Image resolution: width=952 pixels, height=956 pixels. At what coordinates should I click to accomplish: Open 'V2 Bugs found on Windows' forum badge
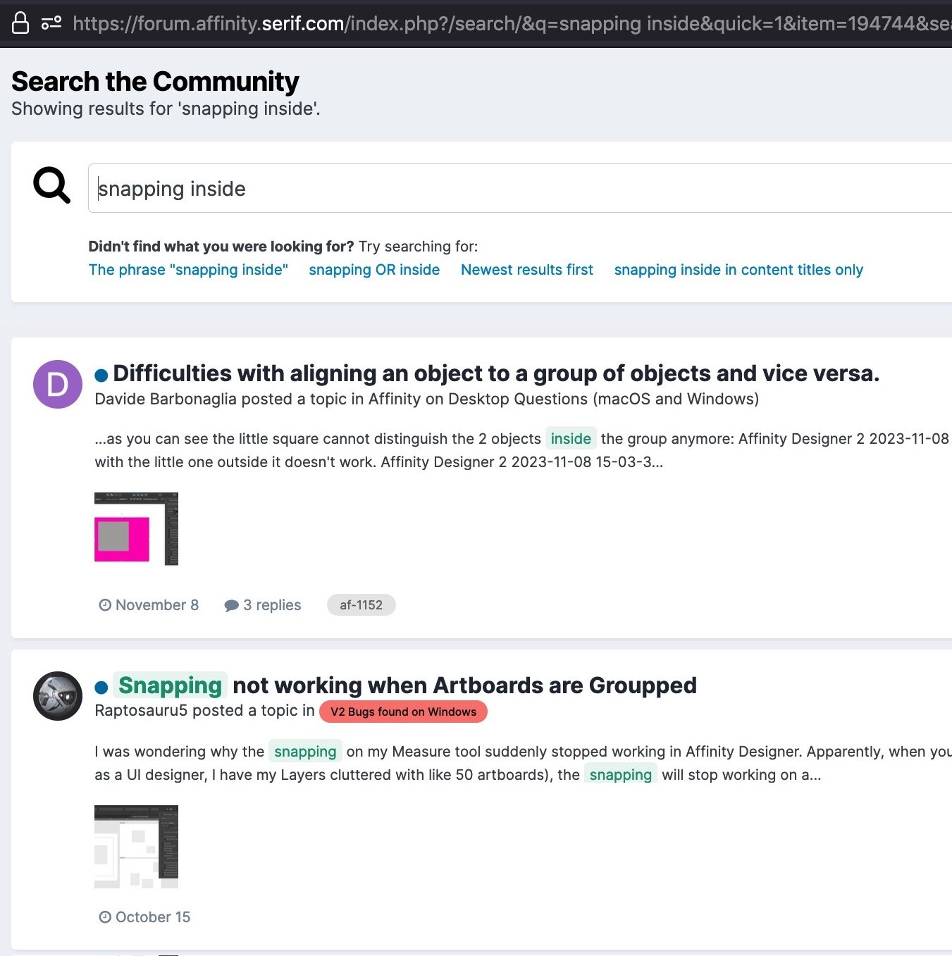click(x=404, y=712)
